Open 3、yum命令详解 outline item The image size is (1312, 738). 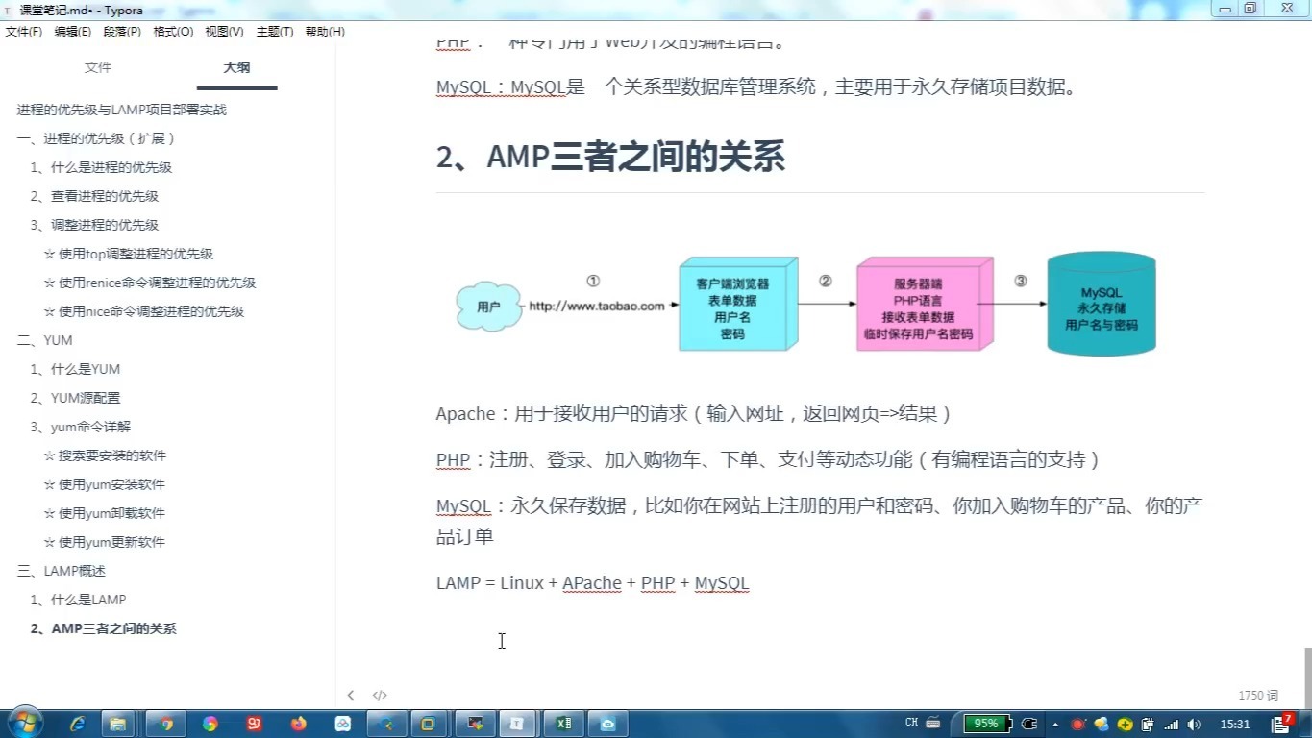[x=80, y=427]
